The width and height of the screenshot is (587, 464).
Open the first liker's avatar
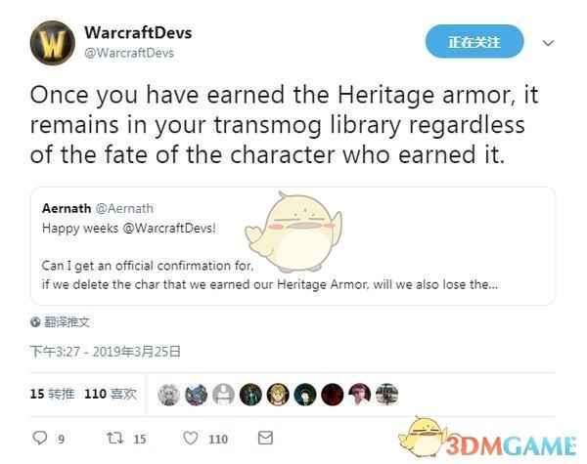click(168, 395)
